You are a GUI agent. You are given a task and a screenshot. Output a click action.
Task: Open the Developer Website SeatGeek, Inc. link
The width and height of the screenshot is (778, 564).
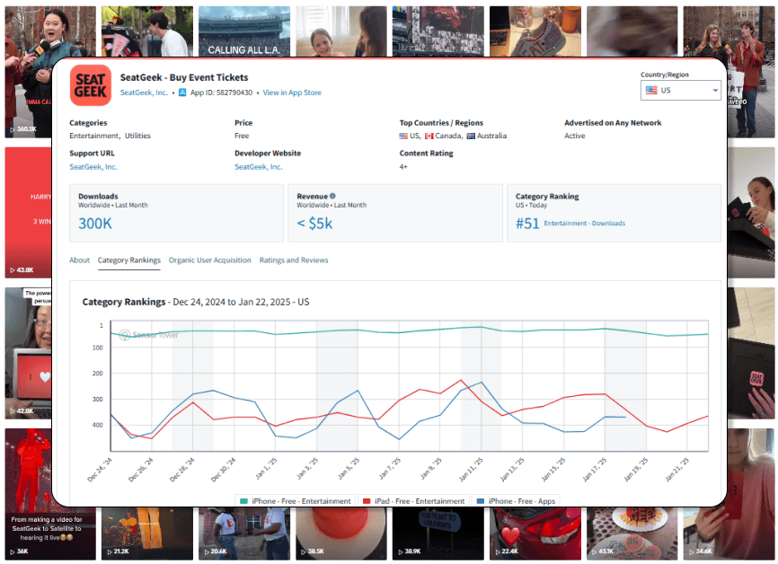click(259, 166)
